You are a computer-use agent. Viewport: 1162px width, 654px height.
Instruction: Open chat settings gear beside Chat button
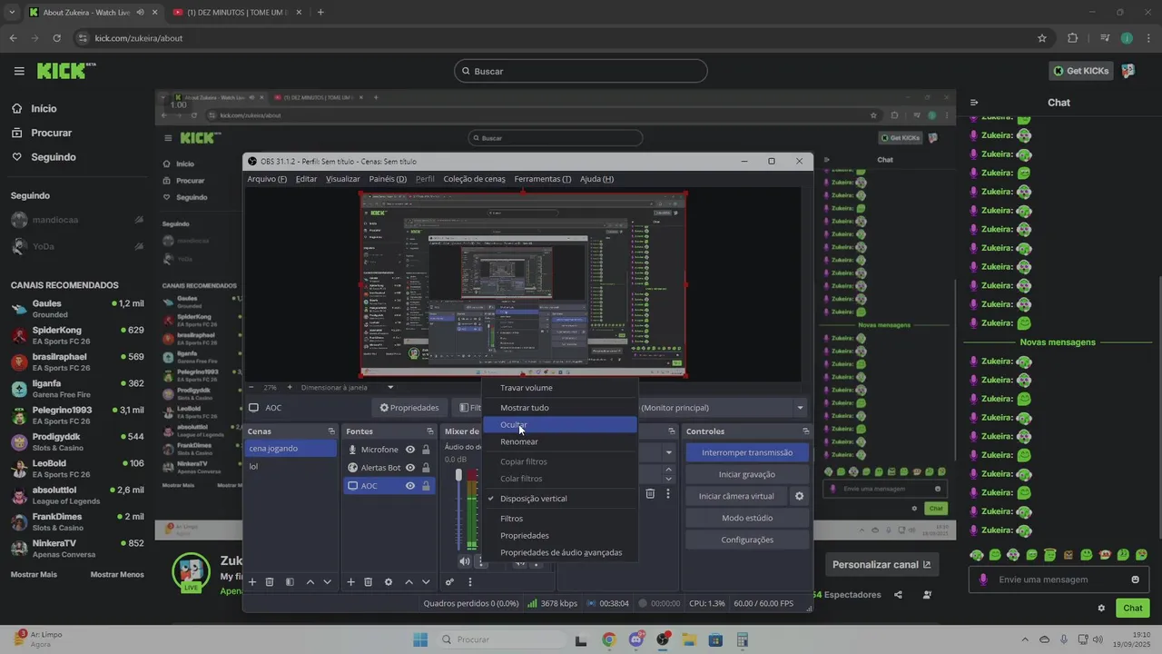click(x=1101, y=609)
